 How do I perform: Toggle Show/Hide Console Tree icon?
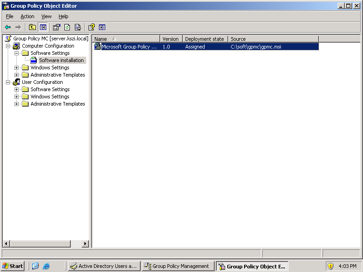(43, 27)
